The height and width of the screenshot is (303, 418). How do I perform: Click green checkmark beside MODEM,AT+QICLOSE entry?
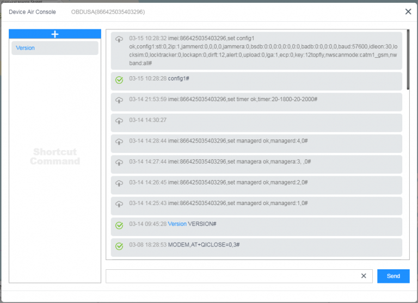[x=119, y=246]
